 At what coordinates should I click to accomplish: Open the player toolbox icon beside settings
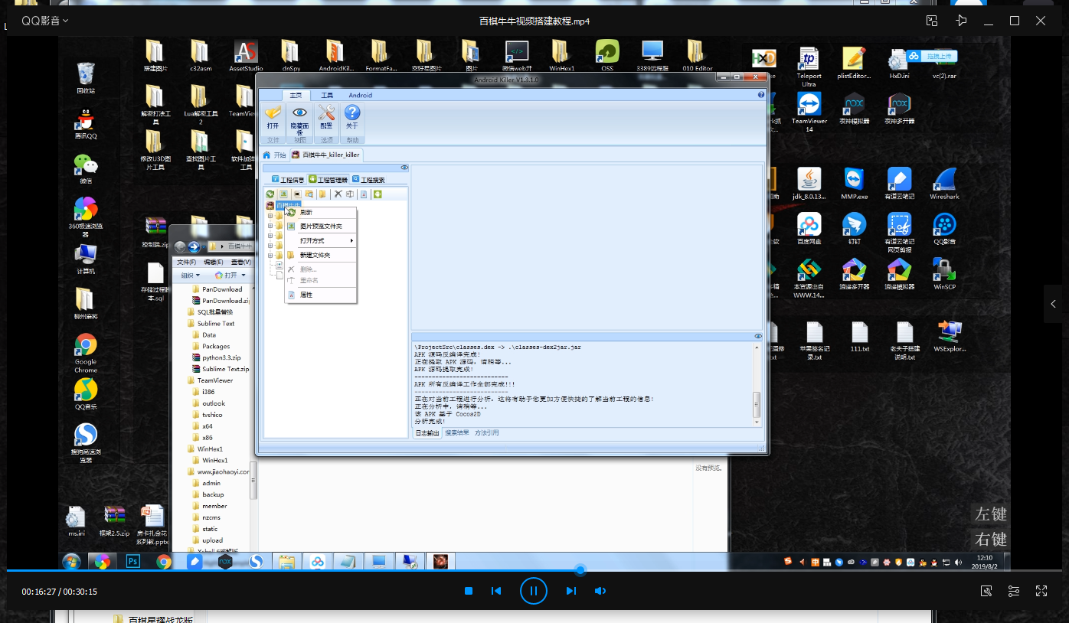pos(986,591)
